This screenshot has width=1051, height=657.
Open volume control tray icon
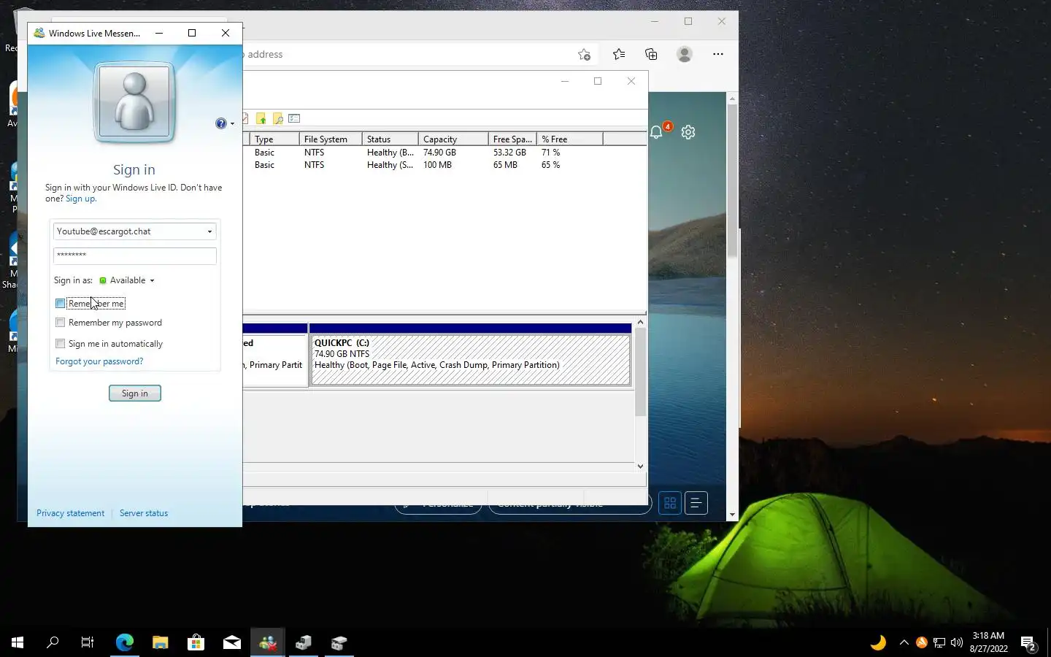tap(957, 642)
